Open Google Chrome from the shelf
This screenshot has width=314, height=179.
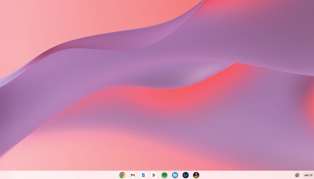click(x=122, y=175)
